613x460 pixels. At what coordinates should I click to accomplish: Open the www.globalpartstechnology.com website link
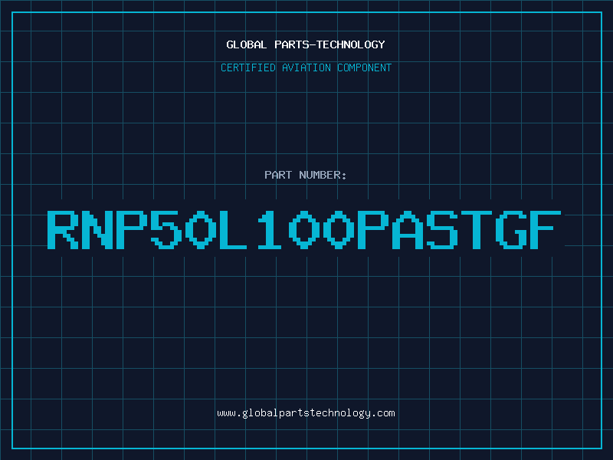(306, 413)
